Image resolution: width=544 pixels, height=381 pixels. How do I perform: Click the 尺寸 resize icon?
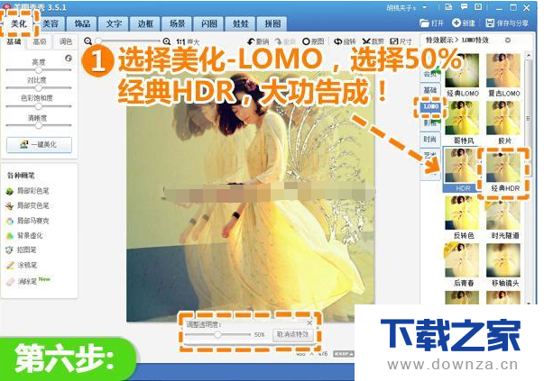point(393,41)
